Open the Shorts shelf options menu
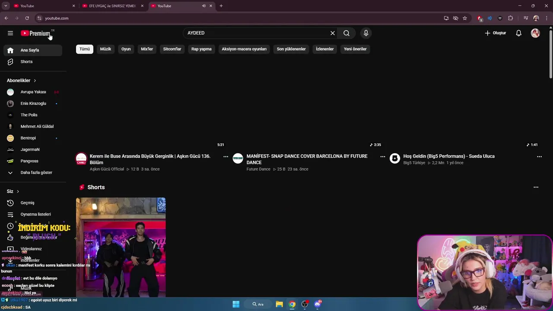This screenshot has width=553, height=311. click(x=536, y=187)
